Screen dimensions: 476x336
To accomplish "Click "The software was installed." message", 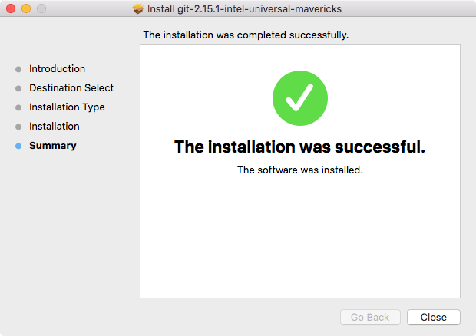I will point(299,170).
